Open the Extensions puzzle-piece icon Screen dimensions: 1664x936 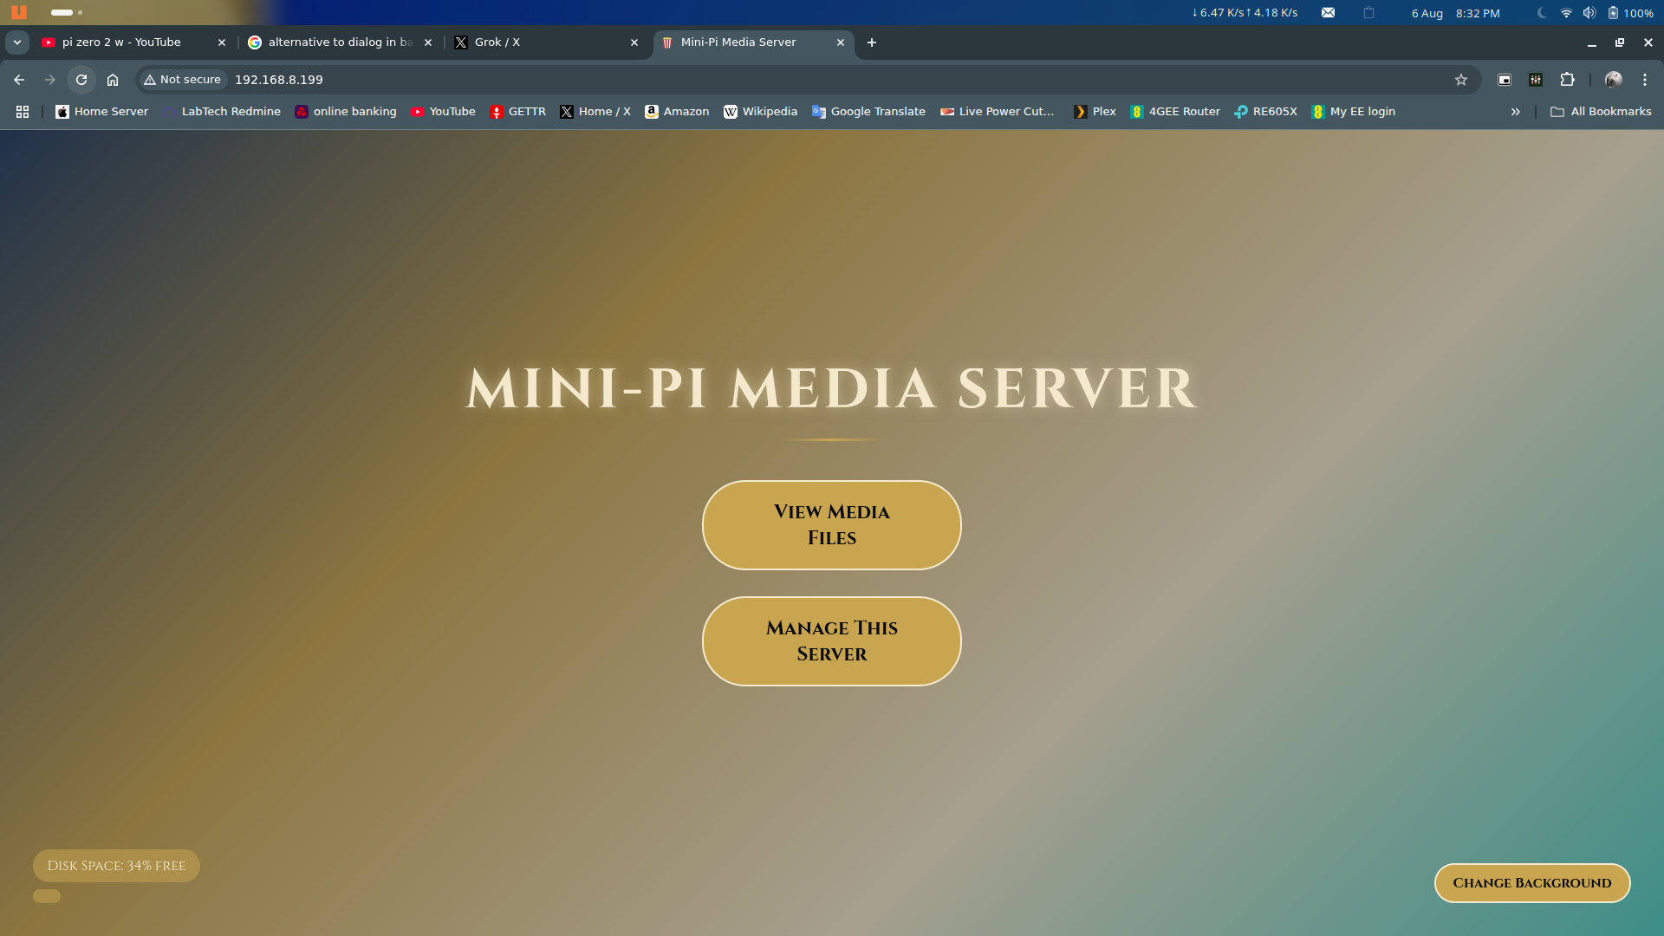(1568, 79)
